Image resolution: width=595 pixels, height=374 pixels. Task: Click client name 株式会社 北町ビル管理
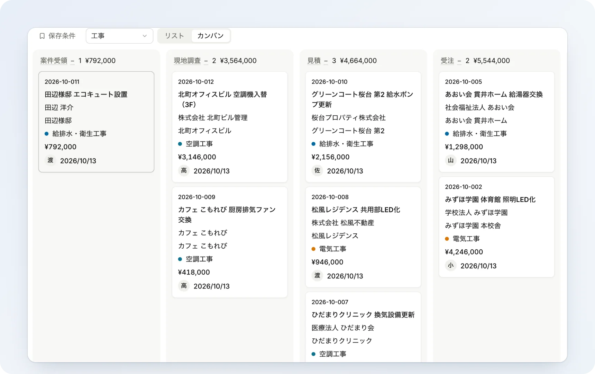point(213,118)
